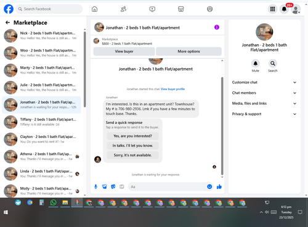Viewport: 308px width, 227px height.
Task: Select Jonathan's conversation in chat list
Action: click(x=41, y=105)
